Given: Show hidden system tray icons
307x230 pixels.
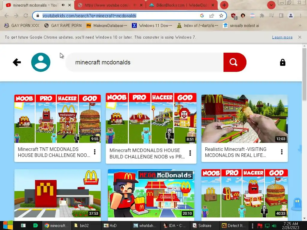Looking at the screenshot, I should (252, 226).
